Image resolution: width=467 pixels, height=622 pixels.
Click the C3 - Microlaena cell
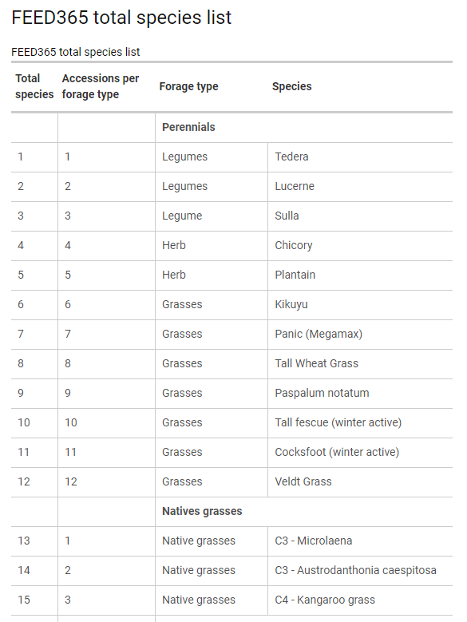[360, 541]
